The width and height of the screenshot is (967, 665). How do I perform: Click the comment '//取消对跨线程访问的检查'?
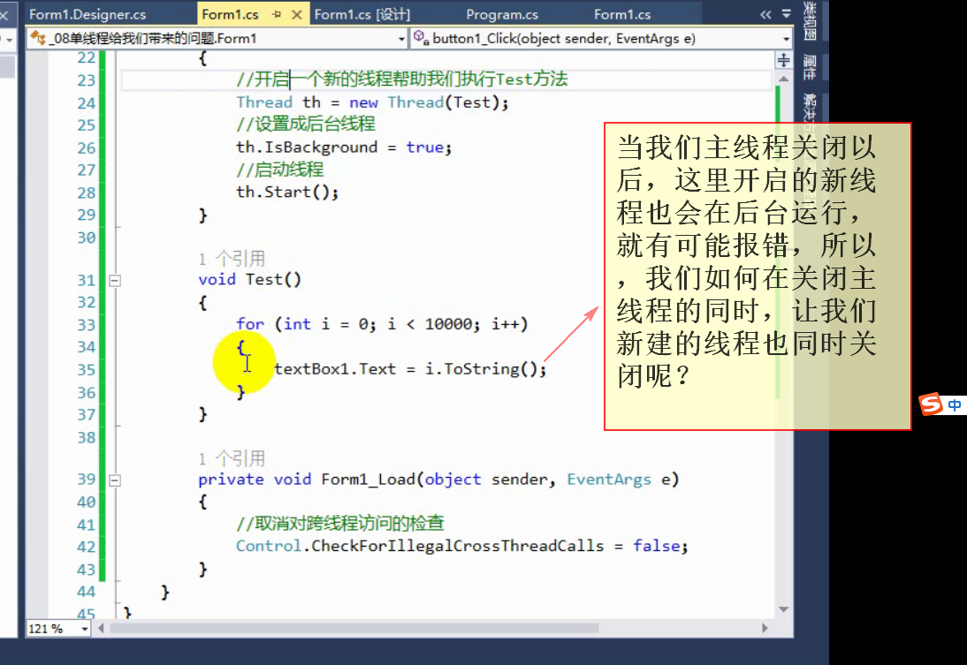coord(340,523)
